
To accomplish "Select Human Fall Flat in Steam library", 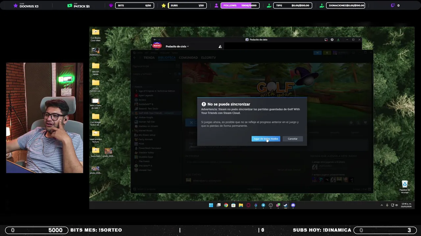I will pos(144,122).
